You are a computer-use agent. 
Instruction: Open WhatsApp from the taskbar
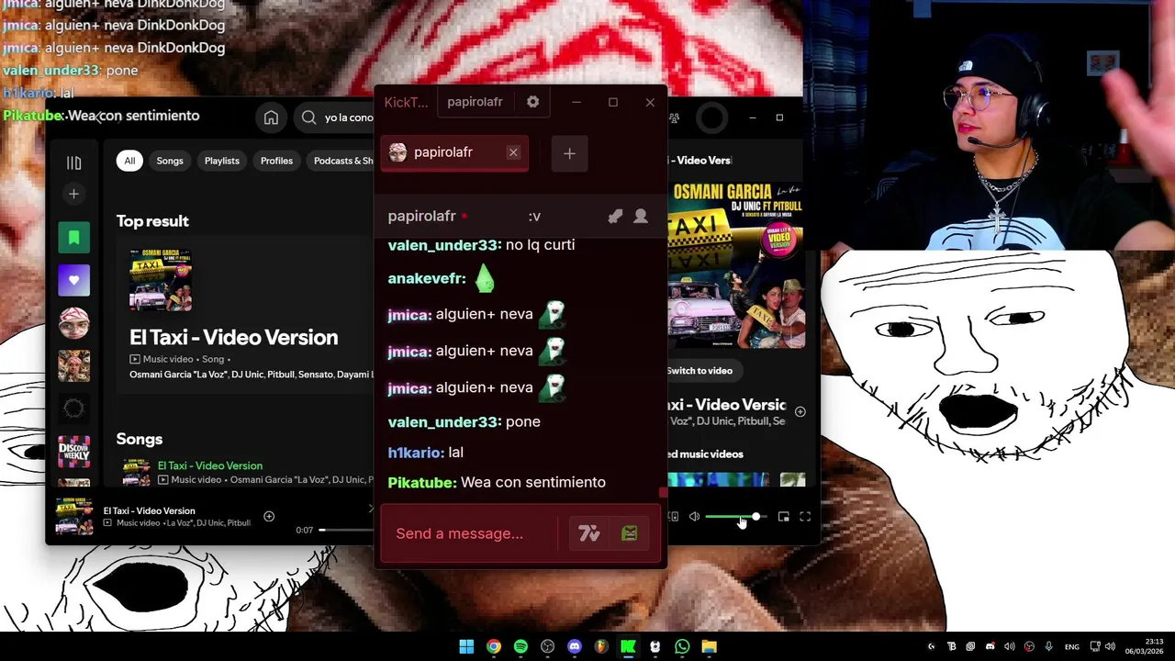click(x=682, y=646)
